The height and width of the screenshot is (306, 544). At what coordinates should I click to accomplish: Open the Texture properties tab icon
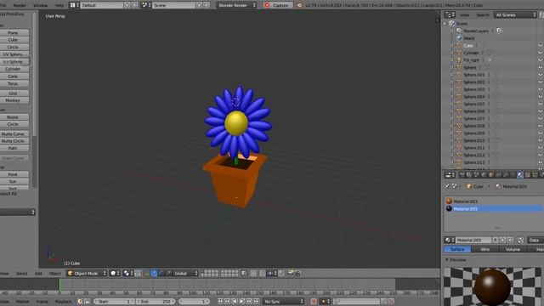click(527, 175)
